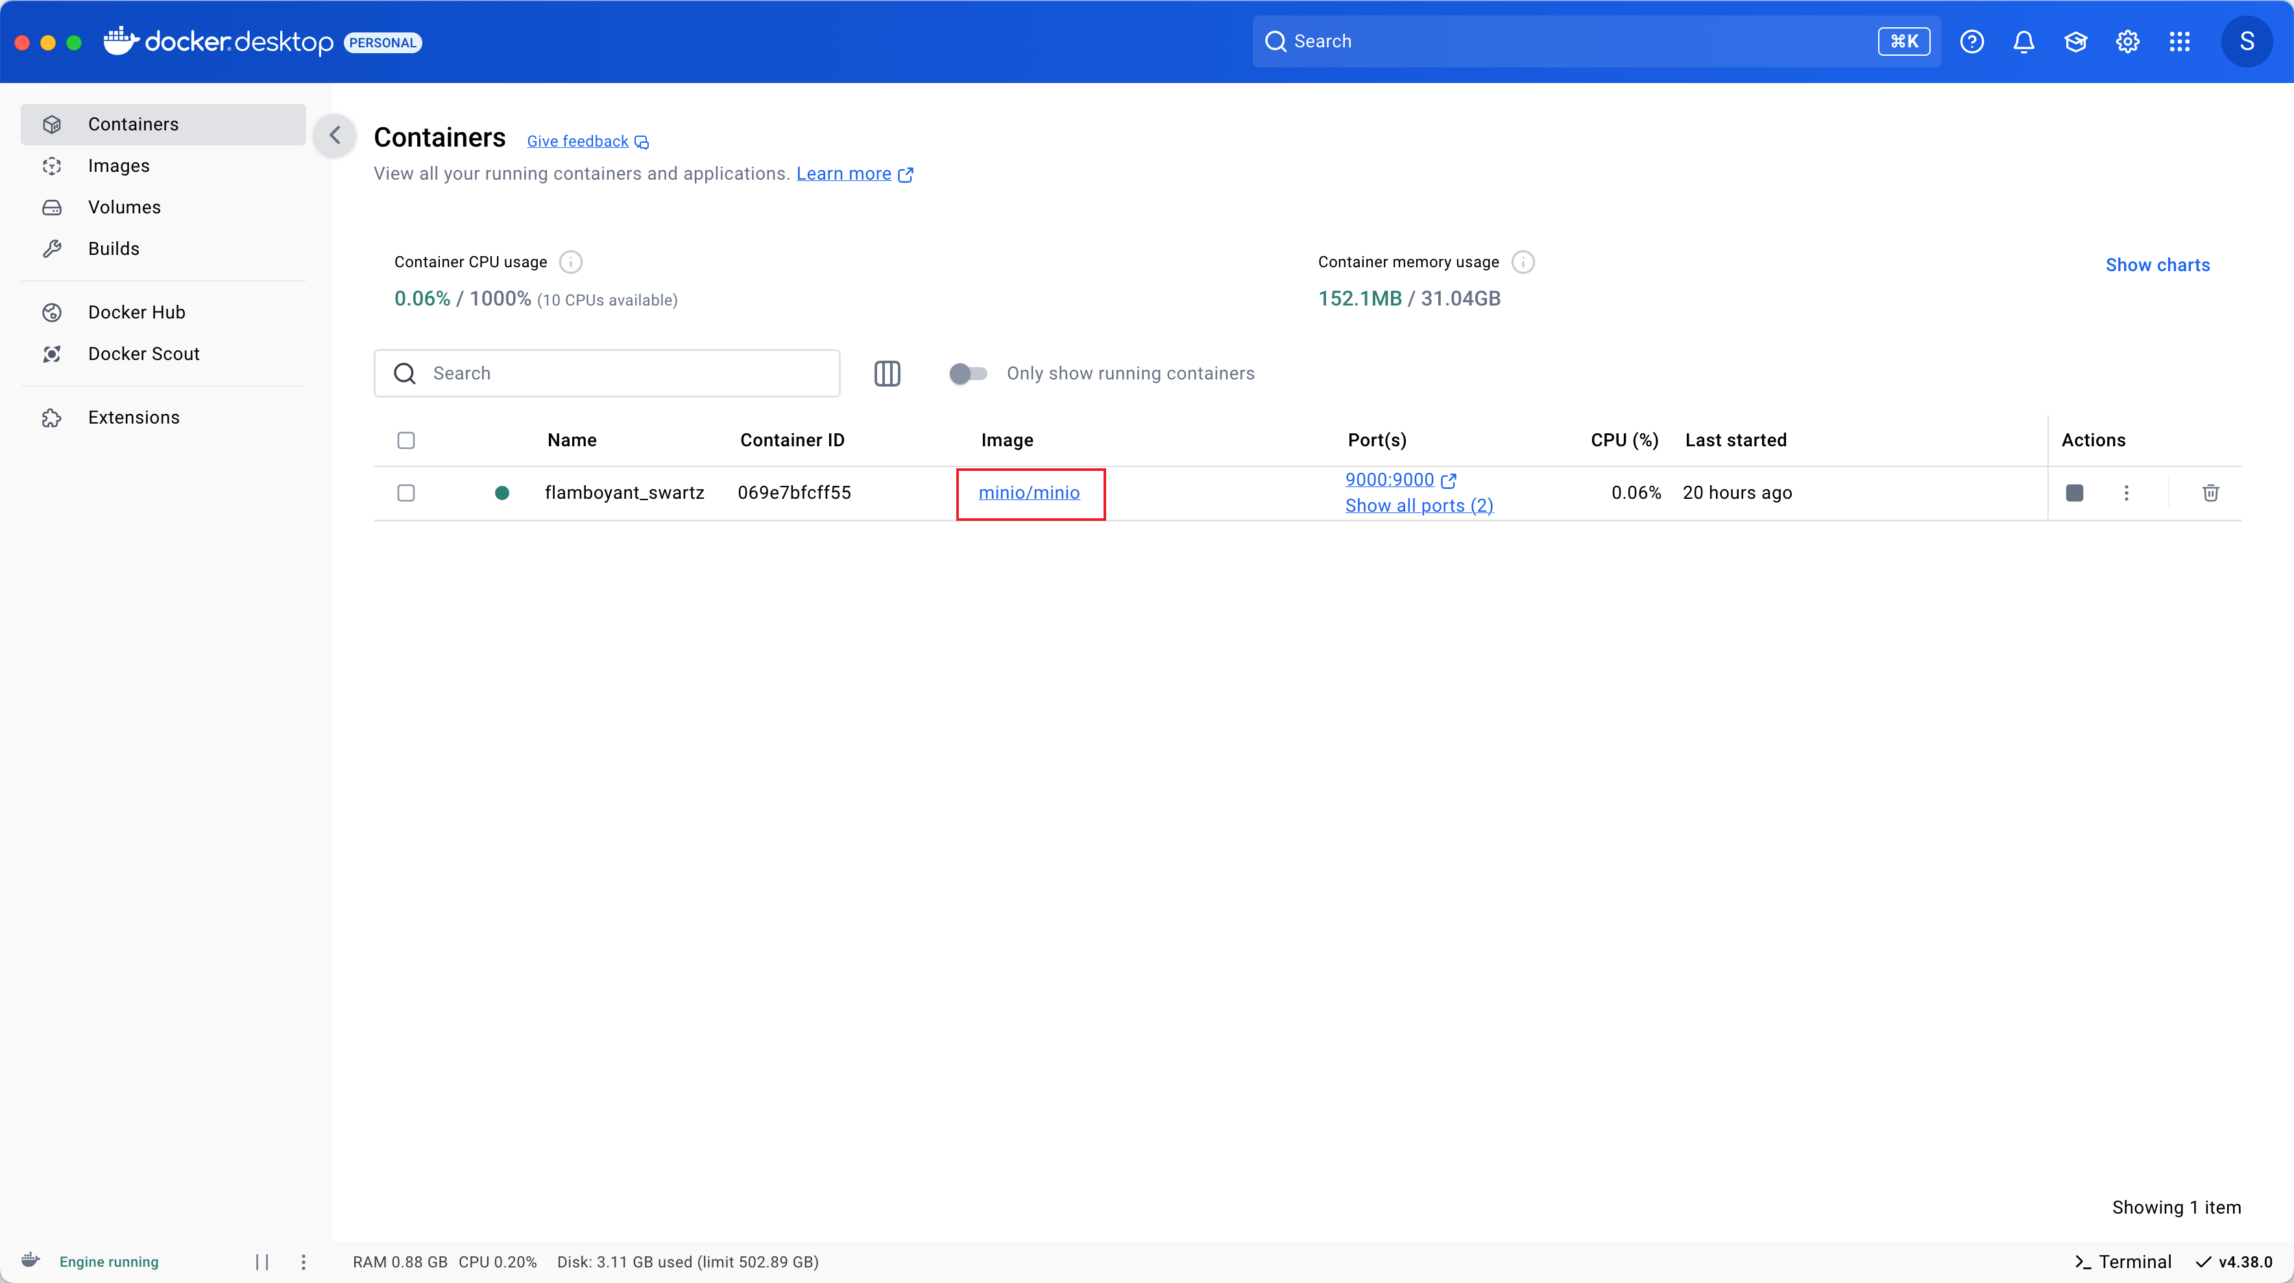Open Docker Hub in the sidebar
The width and height of the screenshot is (2294, 1283).
point(163,313)
